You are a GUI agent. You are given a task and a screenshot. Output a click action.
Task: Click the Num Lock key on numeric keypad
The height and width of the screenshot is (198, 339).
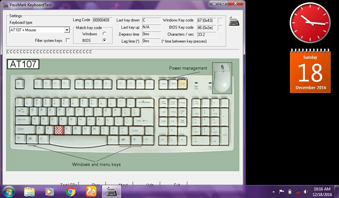tap(196, 103)
